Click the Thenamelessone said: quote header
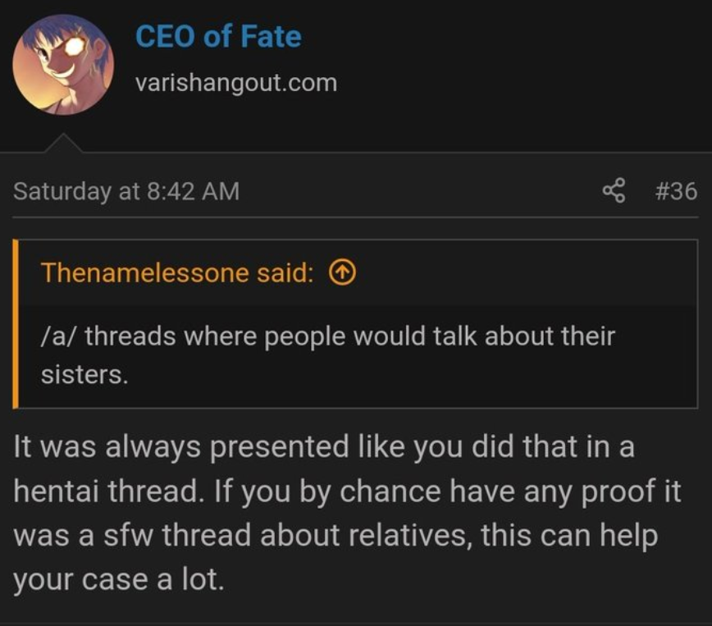 coord(177,272)
